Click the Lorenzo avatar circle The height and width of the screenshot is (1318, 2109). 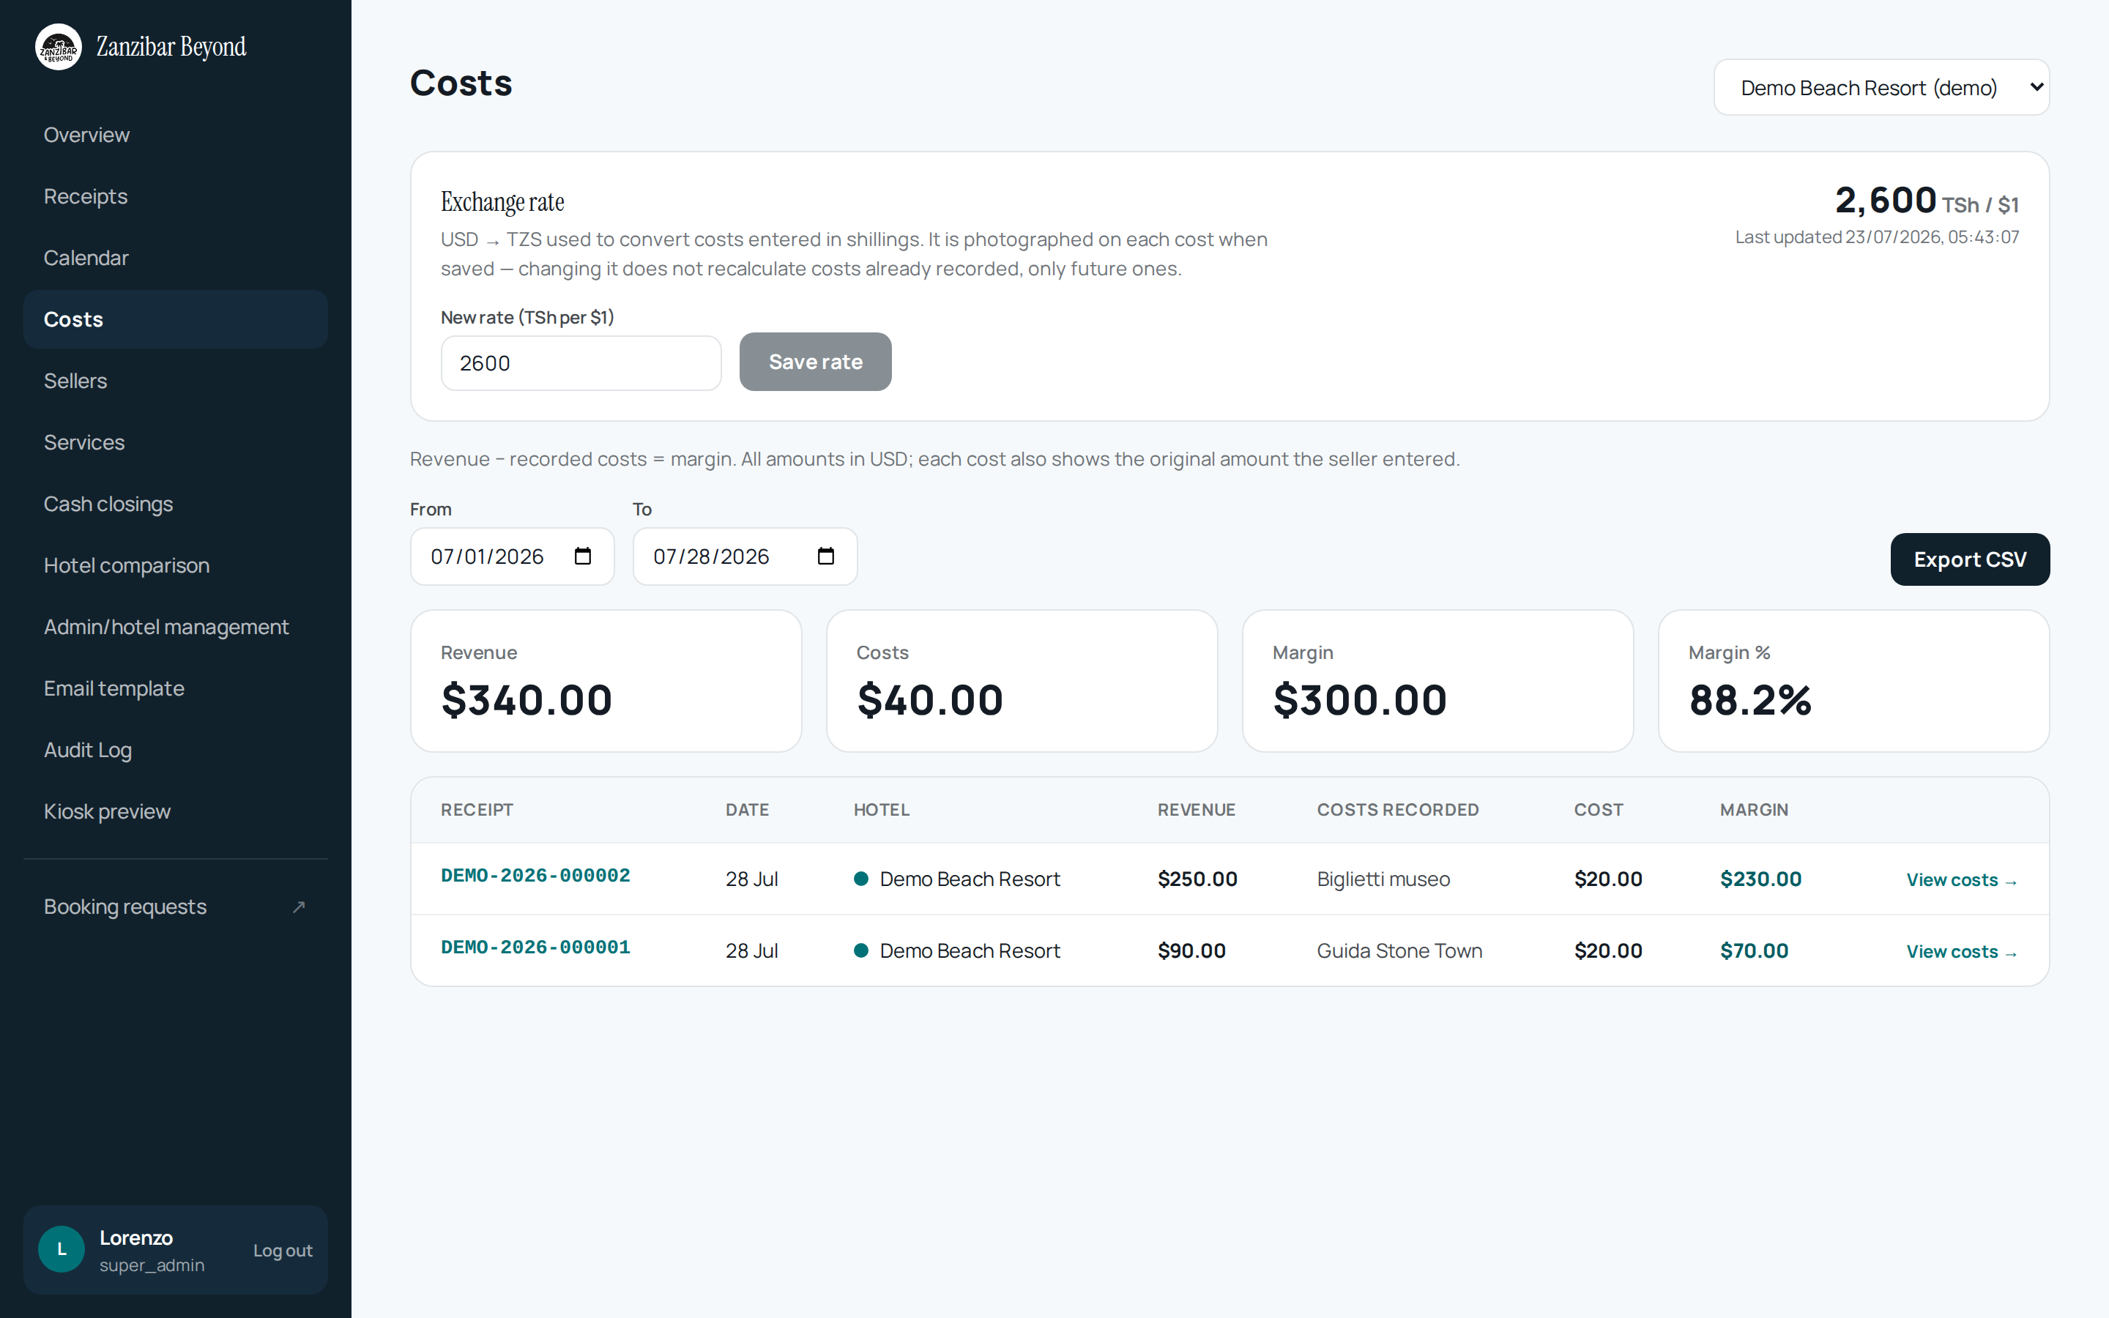pyautogui.click(x=62, y=1249)
